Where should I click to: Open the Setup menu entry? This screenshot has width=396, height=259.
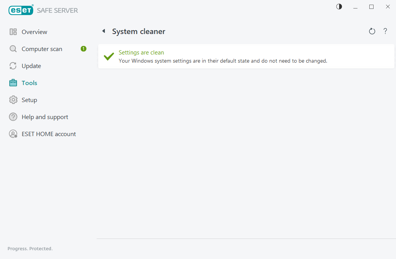[x=29, y=100]
